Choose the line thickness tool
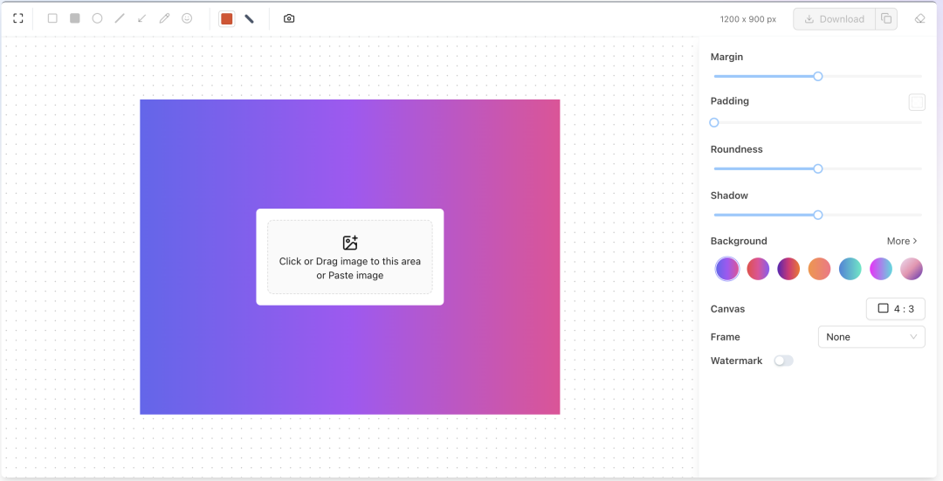943x481 pixels. (249, 18)
